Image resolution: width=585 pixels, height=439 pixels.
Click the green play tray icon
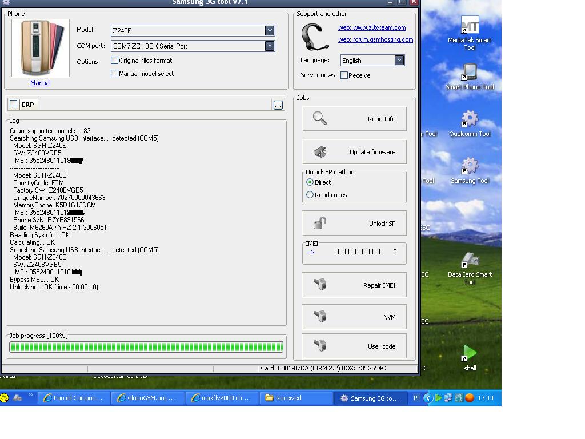click(438, 398)
